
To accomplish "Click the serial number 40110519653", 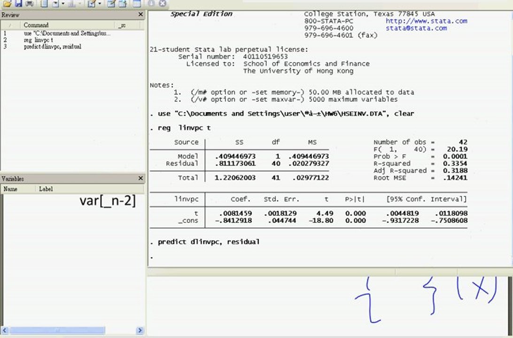I will (x=265, y=56).
